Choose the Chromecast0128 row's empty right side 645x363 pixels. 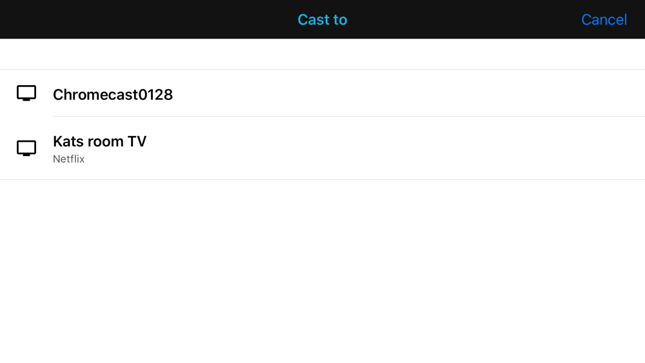[x=412, y=93]
